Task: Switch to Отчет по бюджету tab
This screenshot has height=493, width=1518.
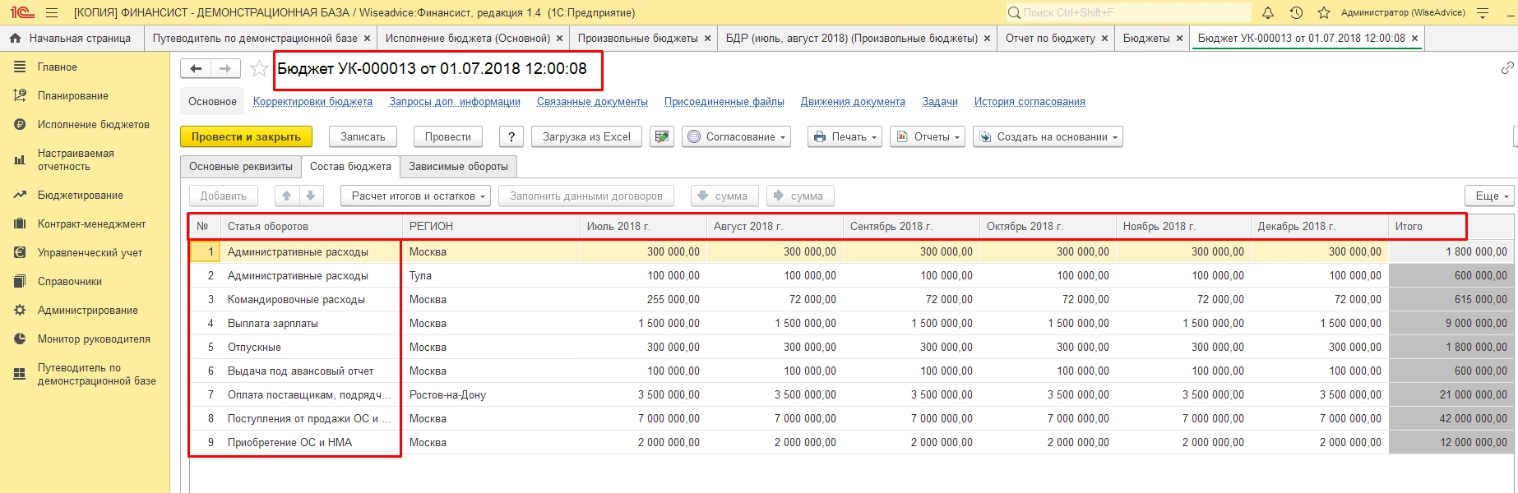Action: coord(1050,39)
